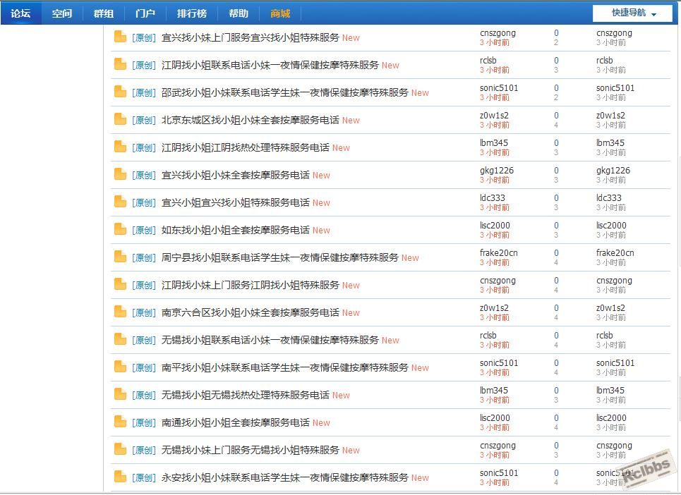Open last poster frake20cn in right column
Image resolution: width=681 pixels, height=495 pixels.
click(x=615, y=253)
